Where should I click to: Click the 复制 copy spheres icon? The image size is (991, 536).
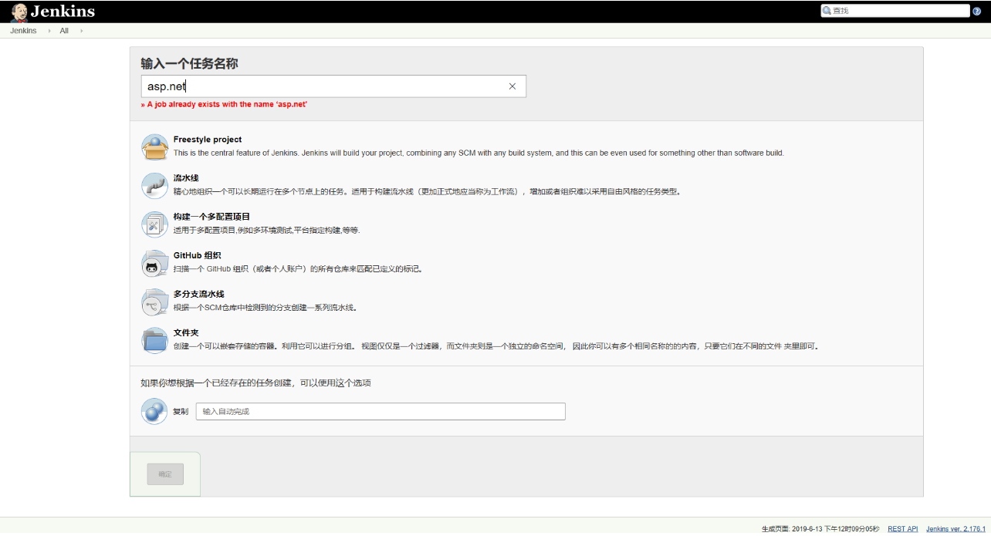[x=154, y=411]
